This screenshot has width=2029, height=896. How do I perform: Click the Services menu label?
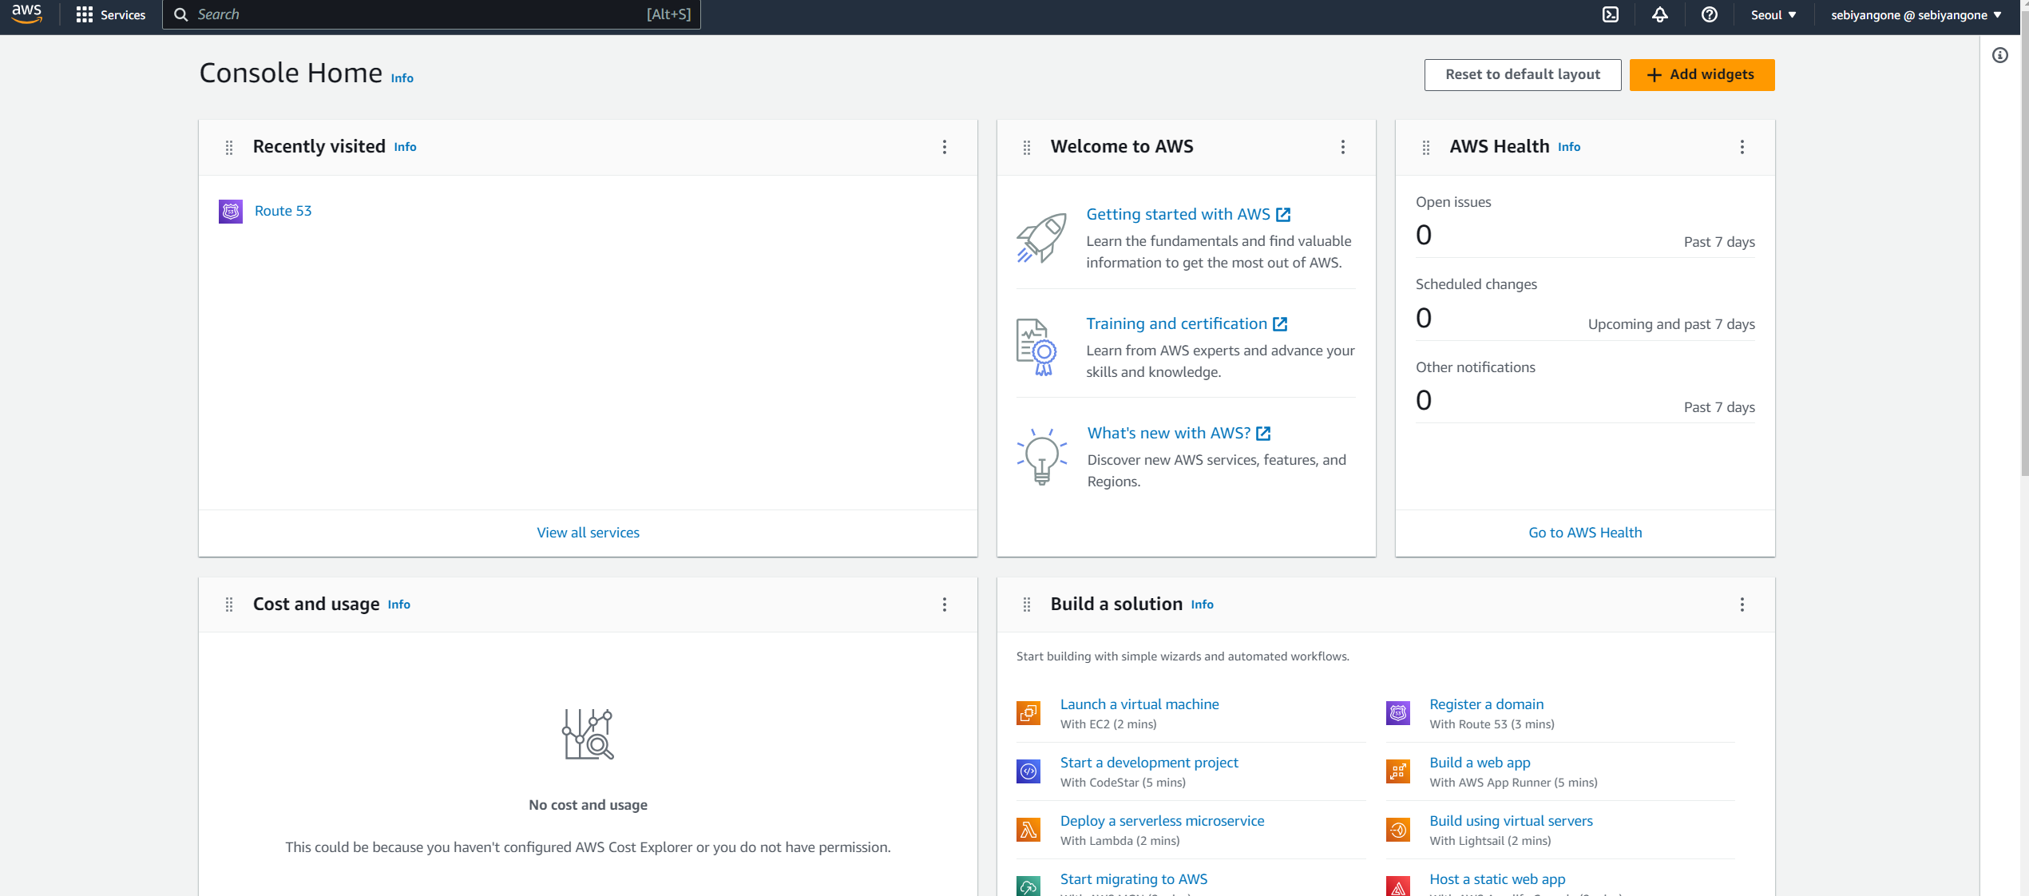(123, 14)
